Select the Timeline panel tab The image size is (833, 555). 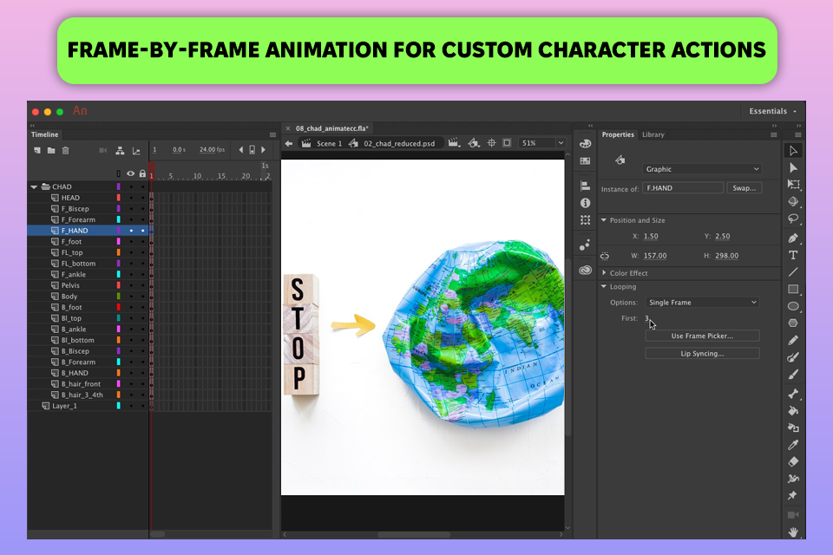tap(44, 134)
